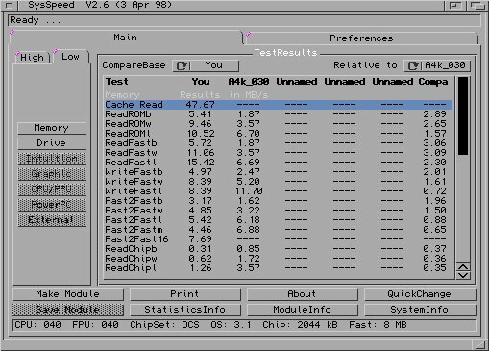
Task: Click the window depth gadget in title bar
Action: coord(477,5)
